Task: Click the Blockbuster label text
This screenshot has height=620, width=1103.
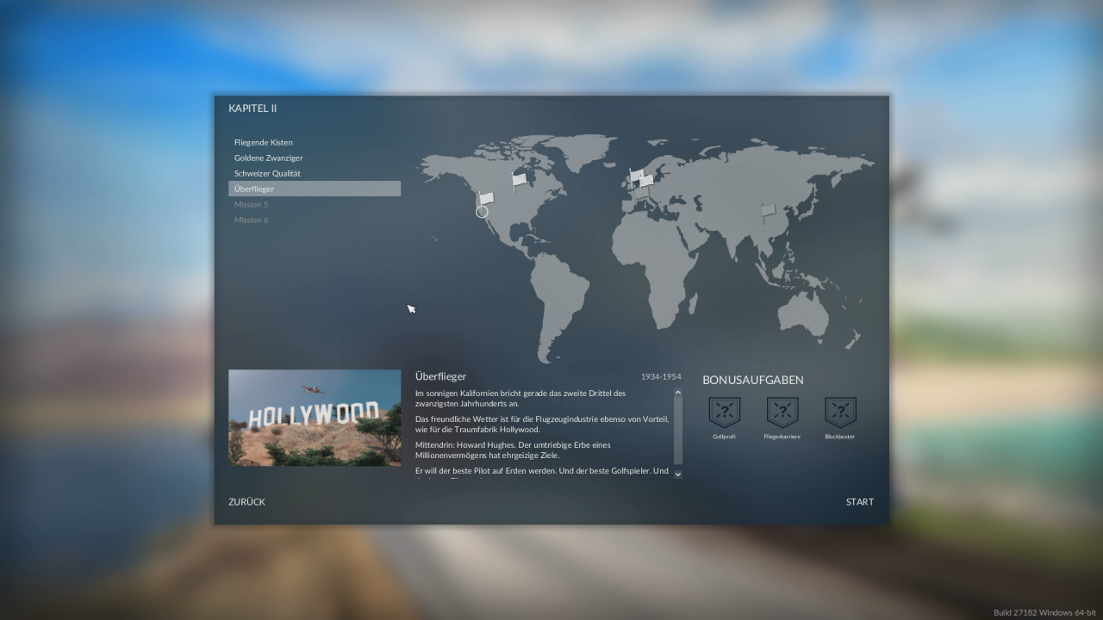Action: coord(840,437)
